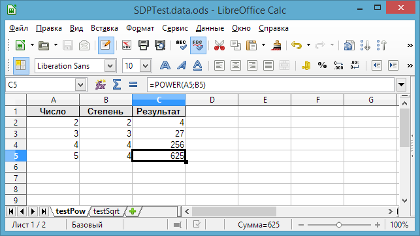Open the Function Wizard
420x236 pixels.
click(x=101, y=85)
